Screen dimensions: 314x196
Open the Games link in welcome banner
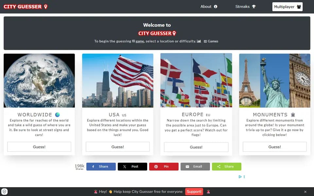click(211, 41)
